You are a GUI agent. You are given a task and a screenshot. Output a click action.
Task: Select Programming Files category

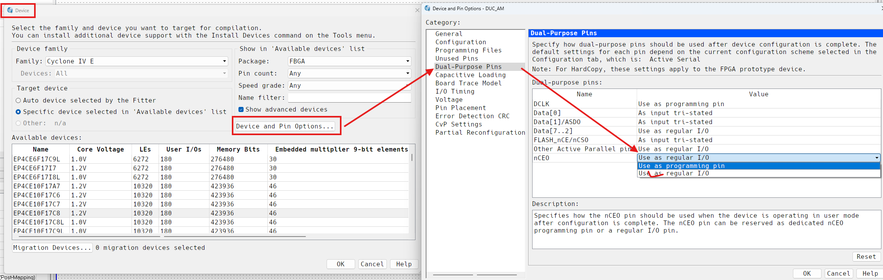point(468,51)
